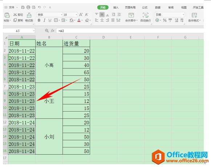Apply cell borders icon
211x167 pixels.
coord(56,20)
